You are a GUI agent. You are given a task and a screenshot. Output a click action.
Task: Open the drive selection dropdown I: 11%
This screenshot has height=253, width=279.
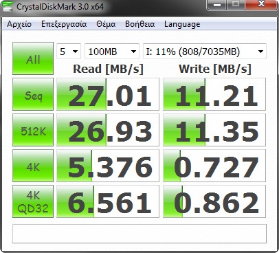[205, 52]
